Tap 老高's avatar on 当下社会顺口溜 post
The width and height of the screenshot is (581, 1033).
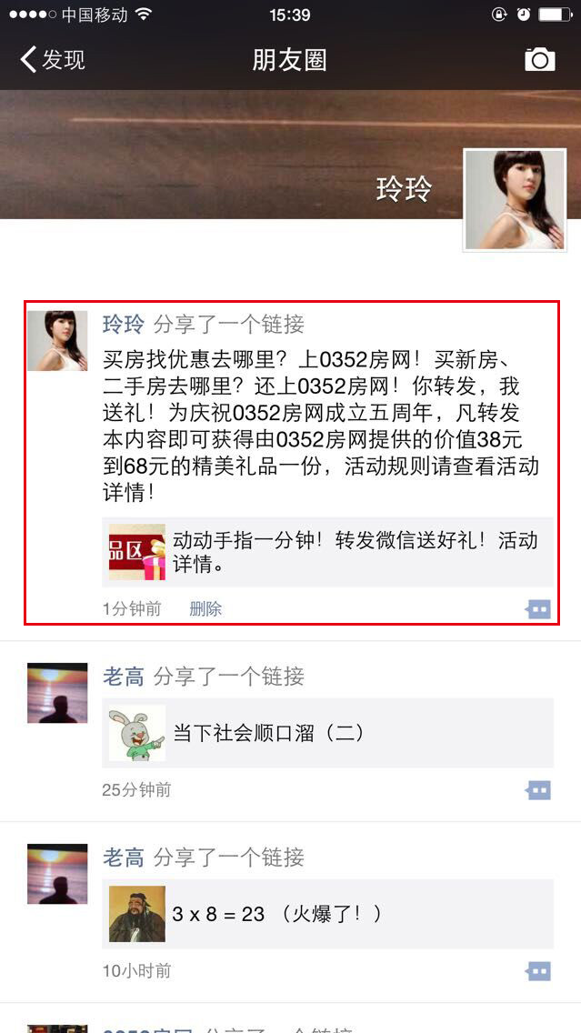57,693
